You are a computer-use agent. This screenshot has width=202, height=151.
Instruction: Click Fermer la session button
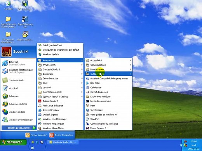36,135
